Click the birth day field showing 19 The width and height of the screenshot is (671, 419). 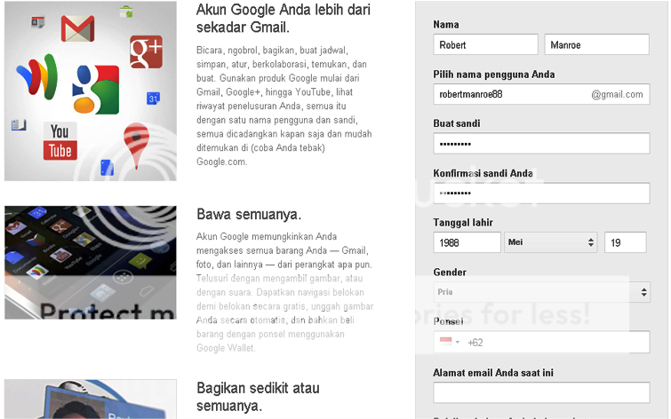tap(625, 242)
